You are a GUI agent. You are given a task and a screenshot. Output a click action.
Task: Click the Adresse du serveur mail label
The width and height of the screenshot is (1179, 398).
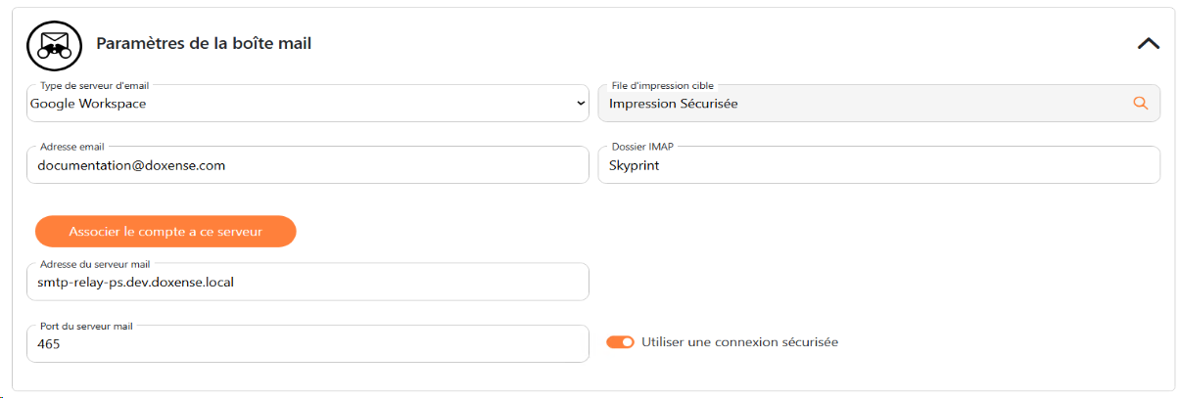95,264
